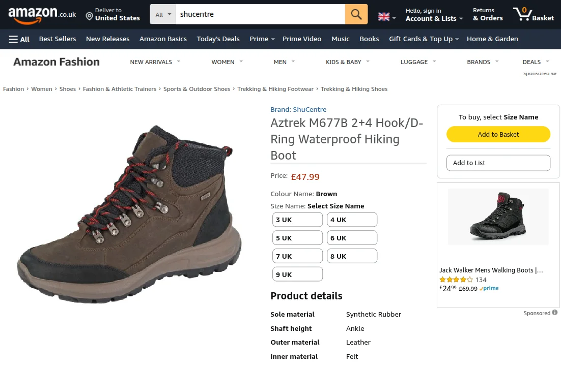This screenshot has height=368, width=561.
Task: Open the MEN menu in Amazon Fashion
Action: click(284, 62)
